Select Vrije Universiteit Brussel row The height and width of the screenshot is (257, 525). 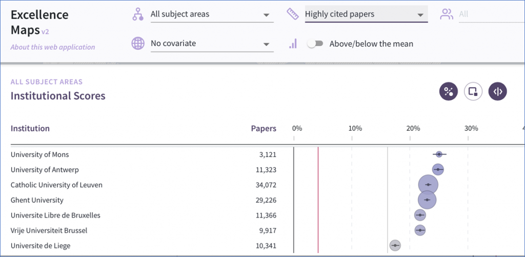click(x=268, y=230)
